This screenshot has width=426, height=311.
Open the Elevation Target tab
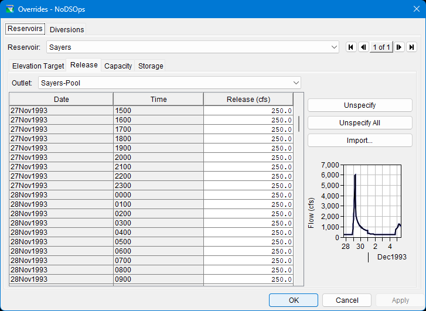pos(38,66)
